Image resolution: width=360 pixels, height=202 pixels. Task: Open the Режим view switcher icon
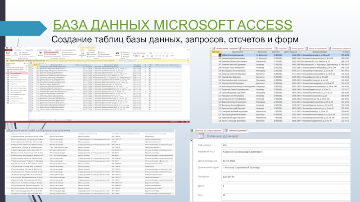coord(8,53)
